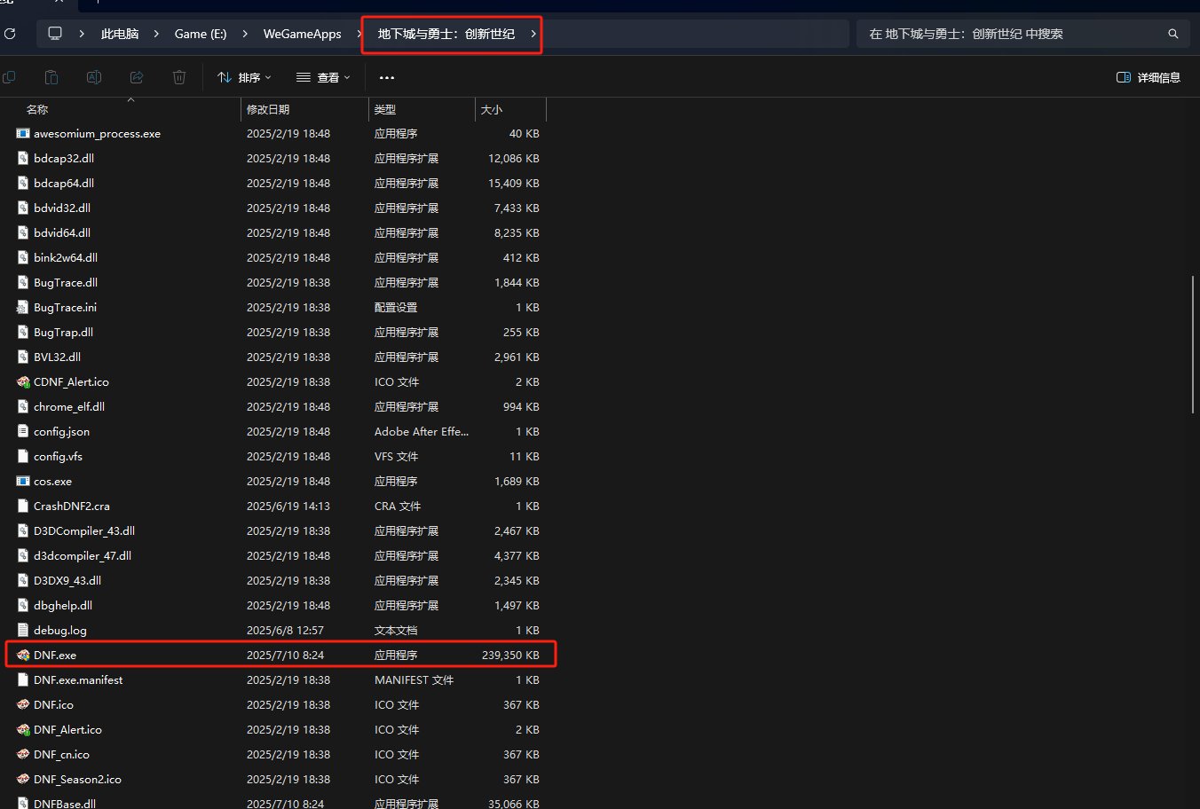Screen dimensions: 1200x809
Task: Click the bdcap32.dll file icon
Action: click(x=23, y=158)
